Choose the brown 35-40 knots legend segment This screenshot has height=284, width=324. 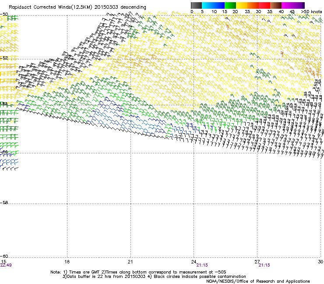[276, 5]
